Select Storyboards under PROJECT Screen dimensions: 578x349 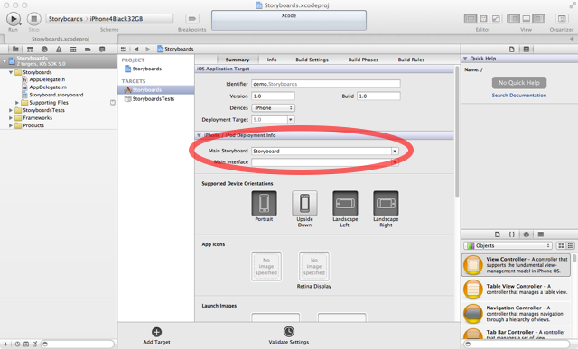tap(146, 69)
